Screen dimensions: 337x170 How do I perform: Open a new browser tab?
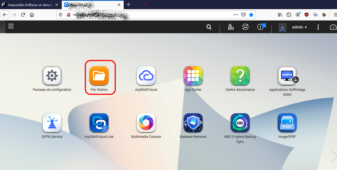tap(128, 5)
